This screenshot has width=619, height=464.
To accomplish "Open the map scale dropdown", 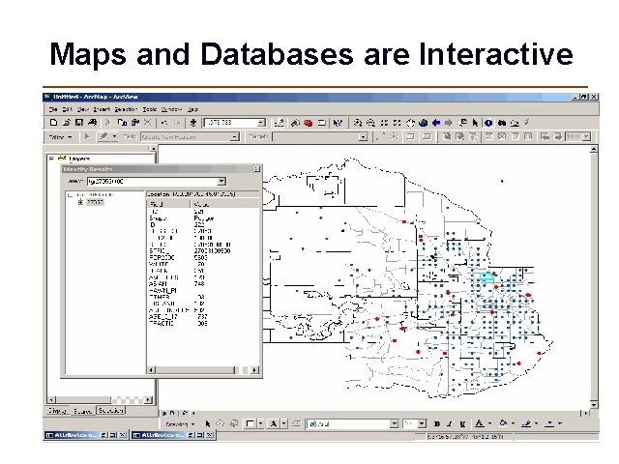I will click(x=261, y=123).
